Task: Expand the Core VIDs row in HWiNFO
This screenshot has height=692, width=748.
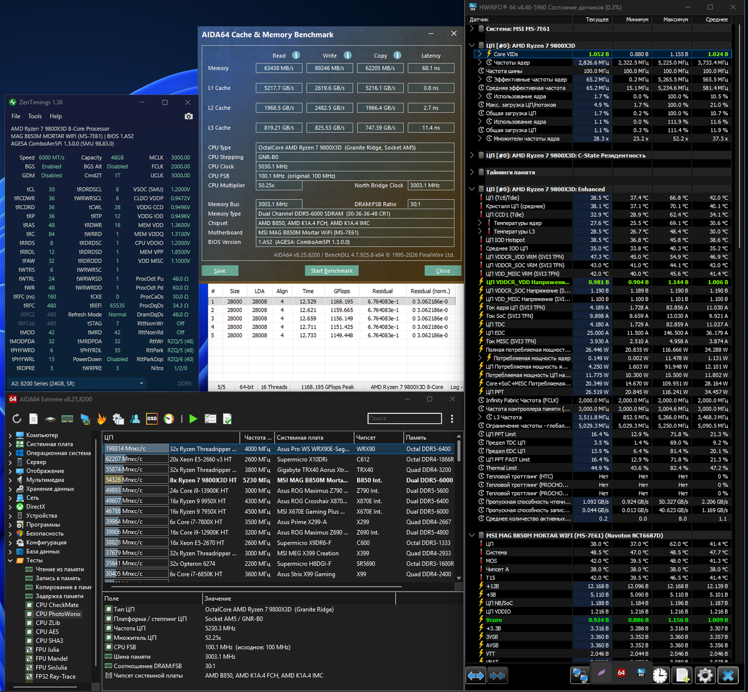Action: [x=480, y=54]
